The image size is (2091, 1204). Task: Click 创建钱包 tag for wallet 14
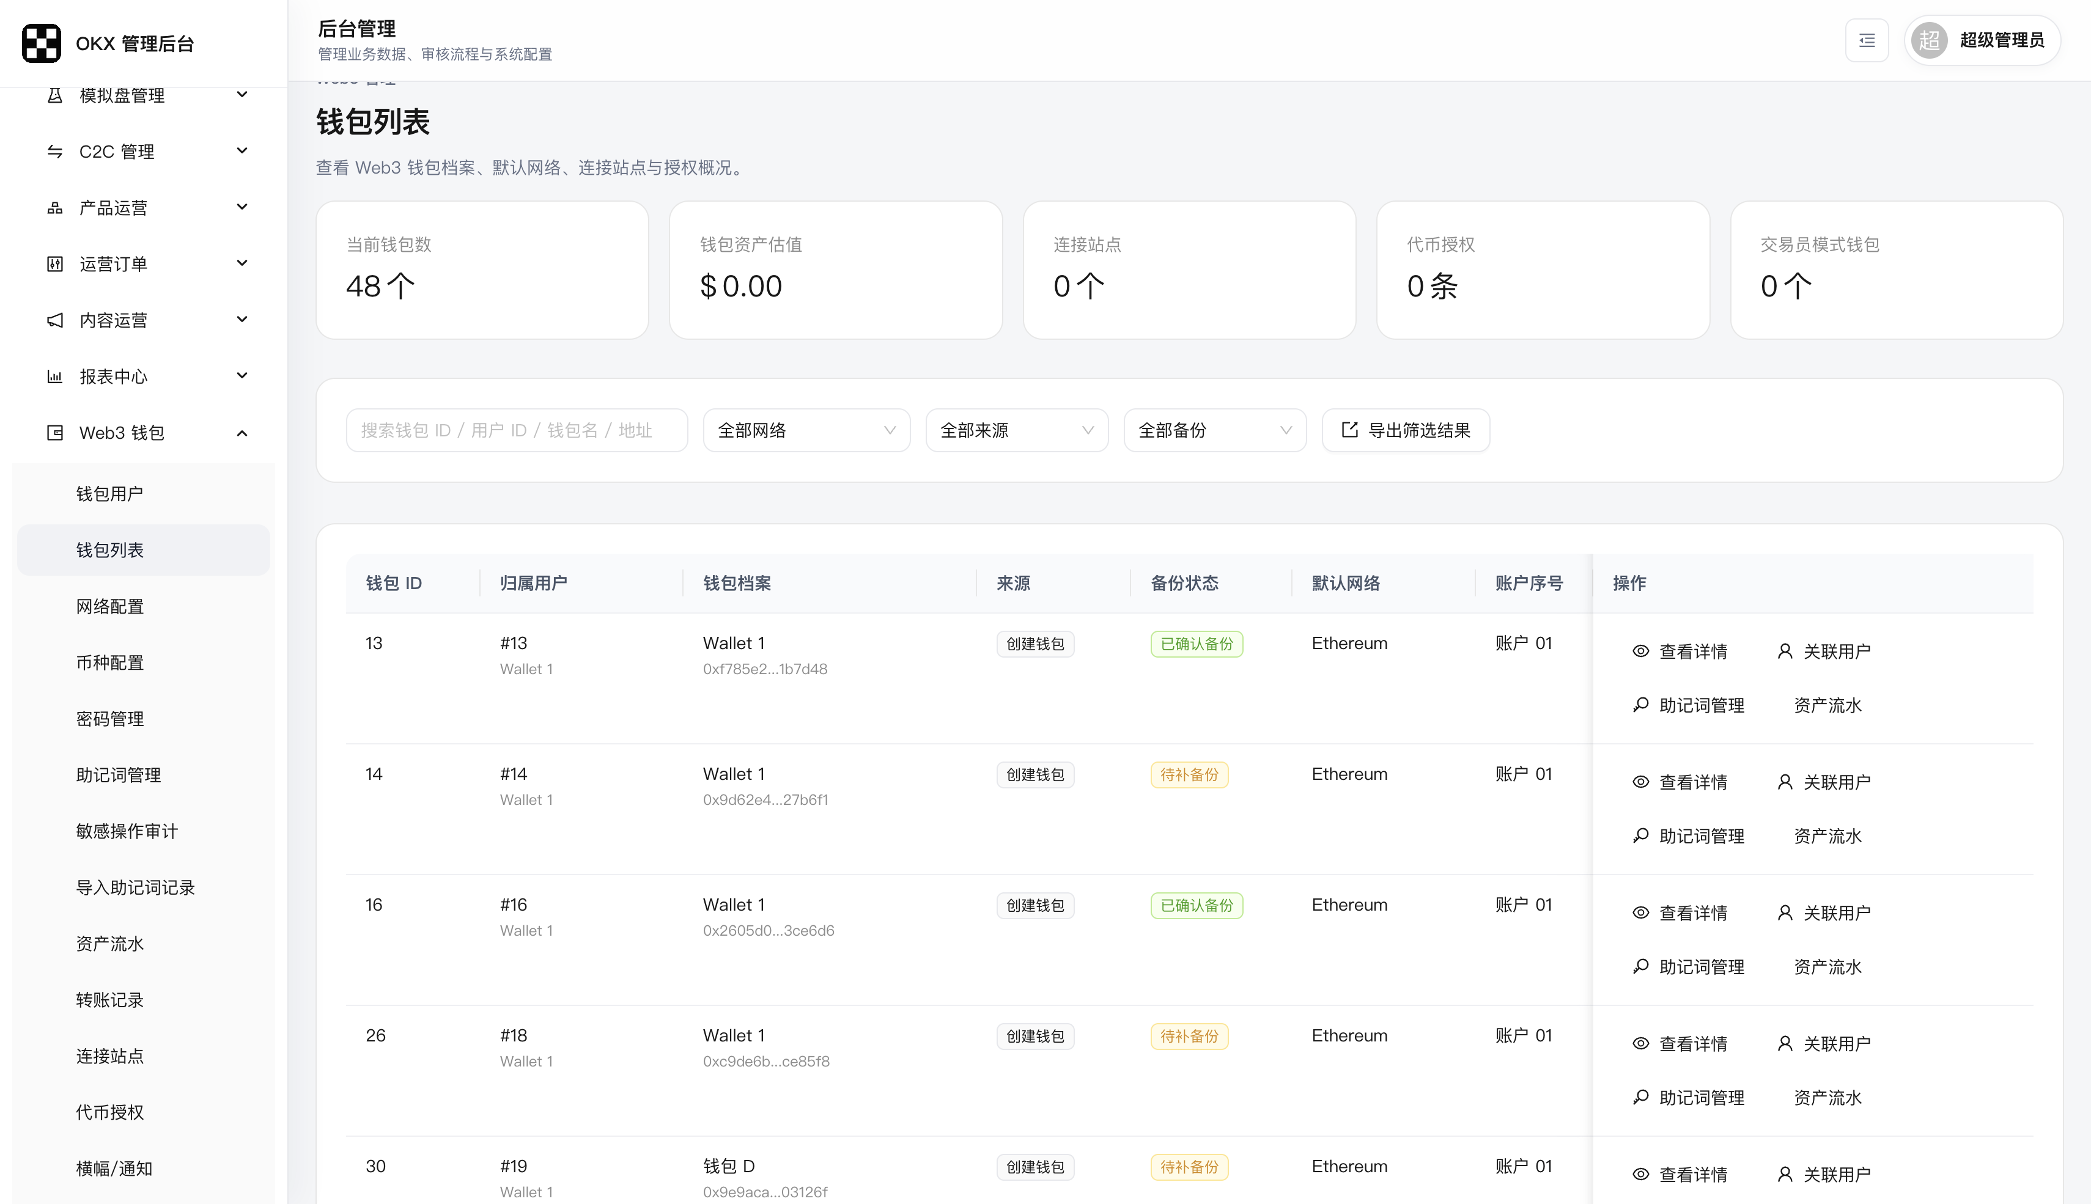click(x=1034, y=775)
